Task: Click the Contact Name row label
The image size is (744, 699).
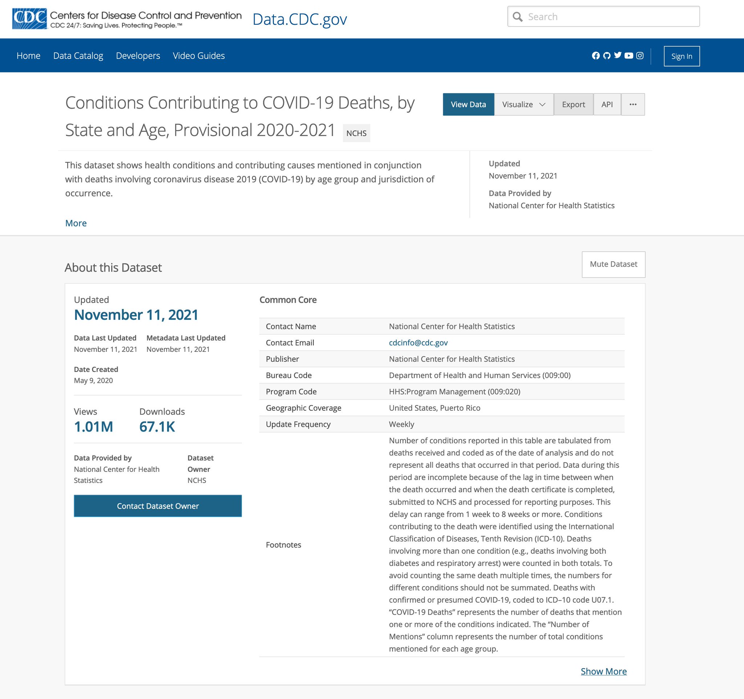Action: 291,326
